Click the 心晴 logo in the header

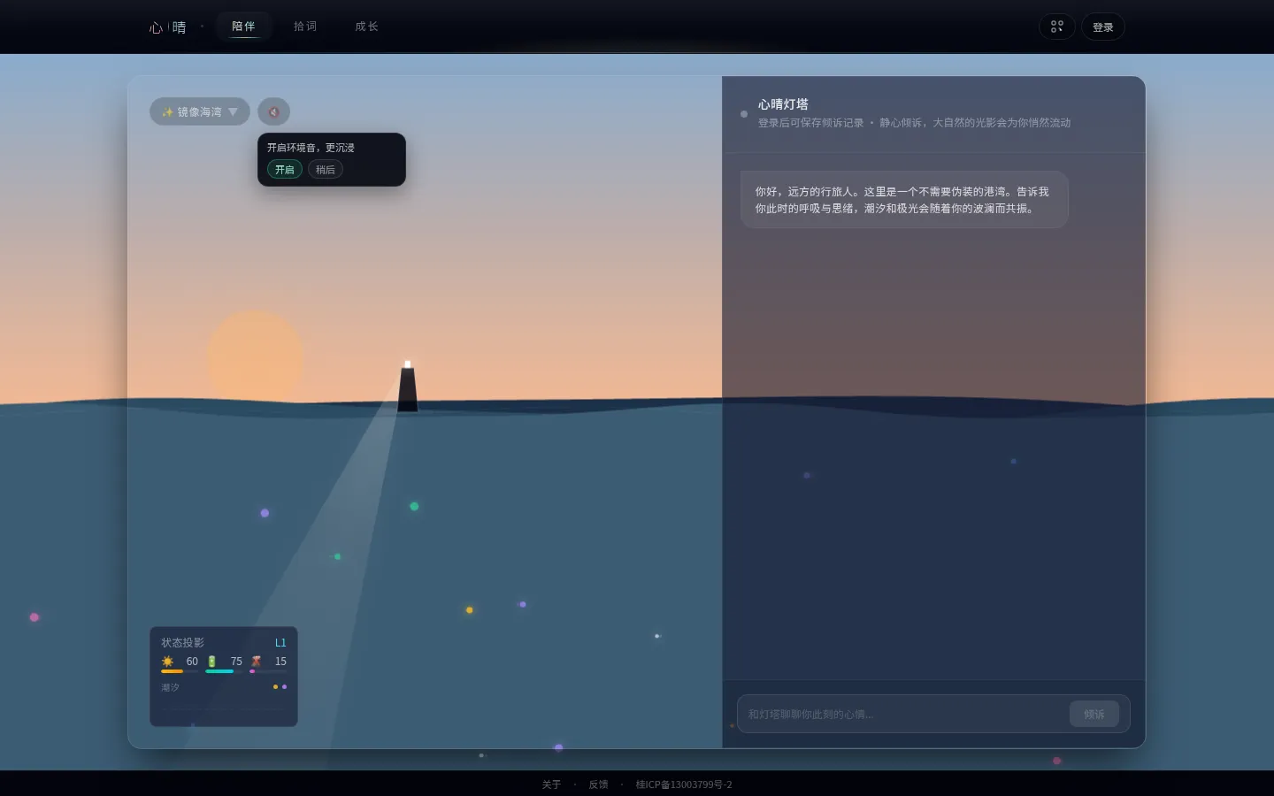pos(167,27)
